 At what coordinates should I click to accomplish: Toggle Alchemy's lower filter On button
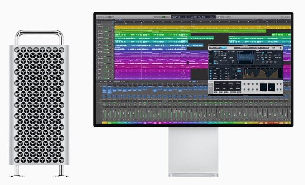(263, 59)
